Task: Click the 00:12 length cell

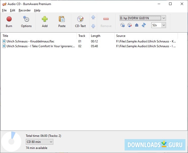Action: tap(94, 41)
